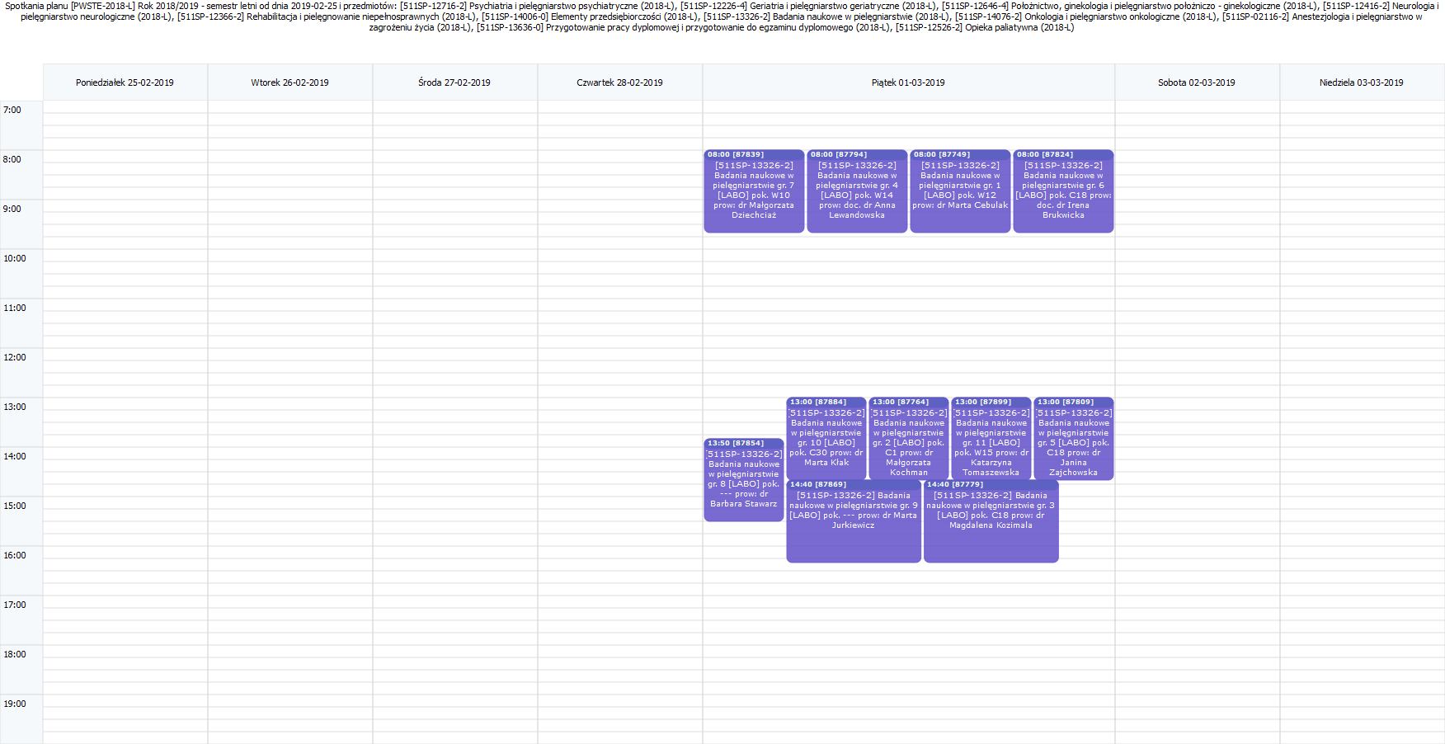Open the 13:00 group 2 event with dr Małgorzata Kochman
1445x744 pixels.
click(909, 439)
